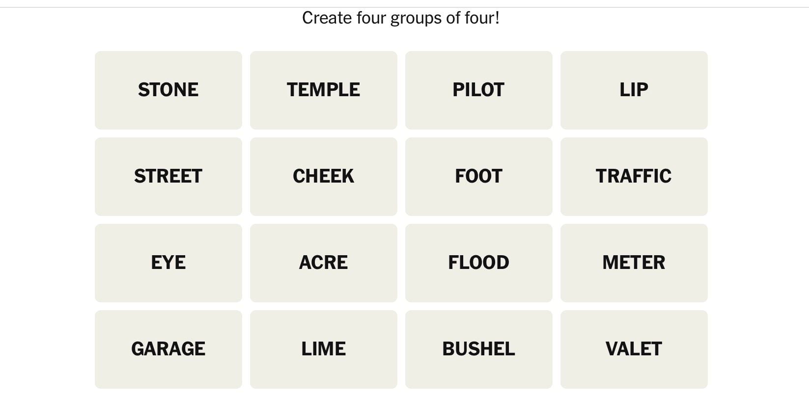Select the LIME word tile
This screenshot has width=809, height=400.
[323, 349]
